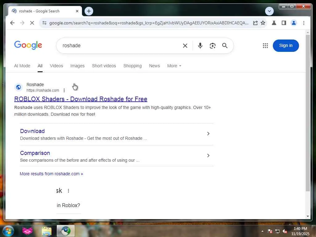The width and height of the screenshot is (316, 237).
Task: Open the Google apps grid
Action: click(265, 46)
